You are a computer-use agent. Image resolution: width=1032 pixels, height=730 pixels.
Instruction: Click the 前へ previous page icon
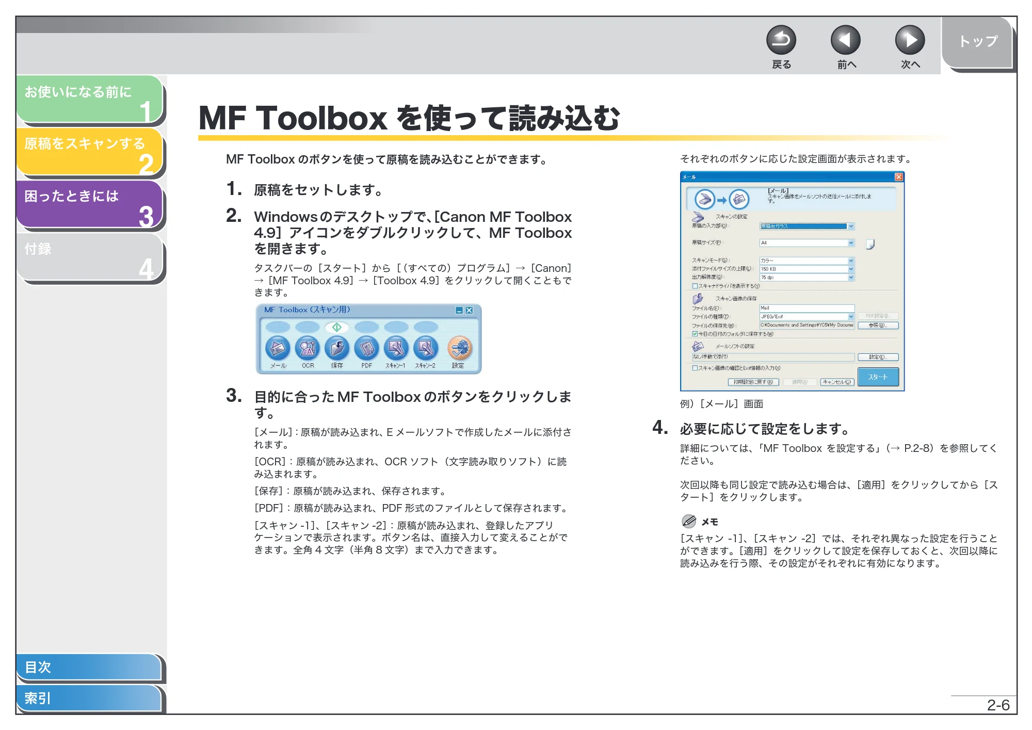845,40
